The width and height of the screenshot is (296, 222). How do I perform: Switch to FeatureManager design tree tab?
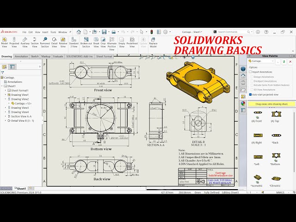(x=4, y=67)
